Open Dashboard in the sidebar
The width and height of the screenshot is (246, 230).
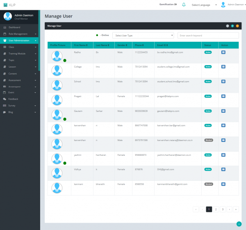point(14,27)
